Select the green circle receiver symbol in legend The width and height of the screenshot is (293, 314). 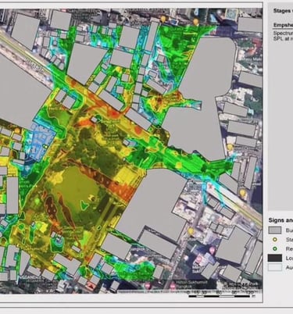point(274,249)
